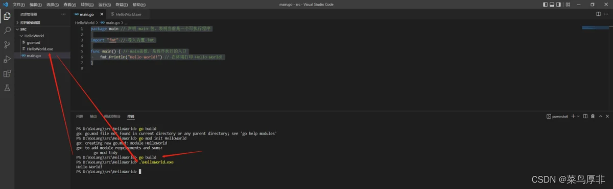Image resolution: width=613 pixels, height=189 pixels.
Task: Select main.go in the file tree
Action: [x=42, y=56]
